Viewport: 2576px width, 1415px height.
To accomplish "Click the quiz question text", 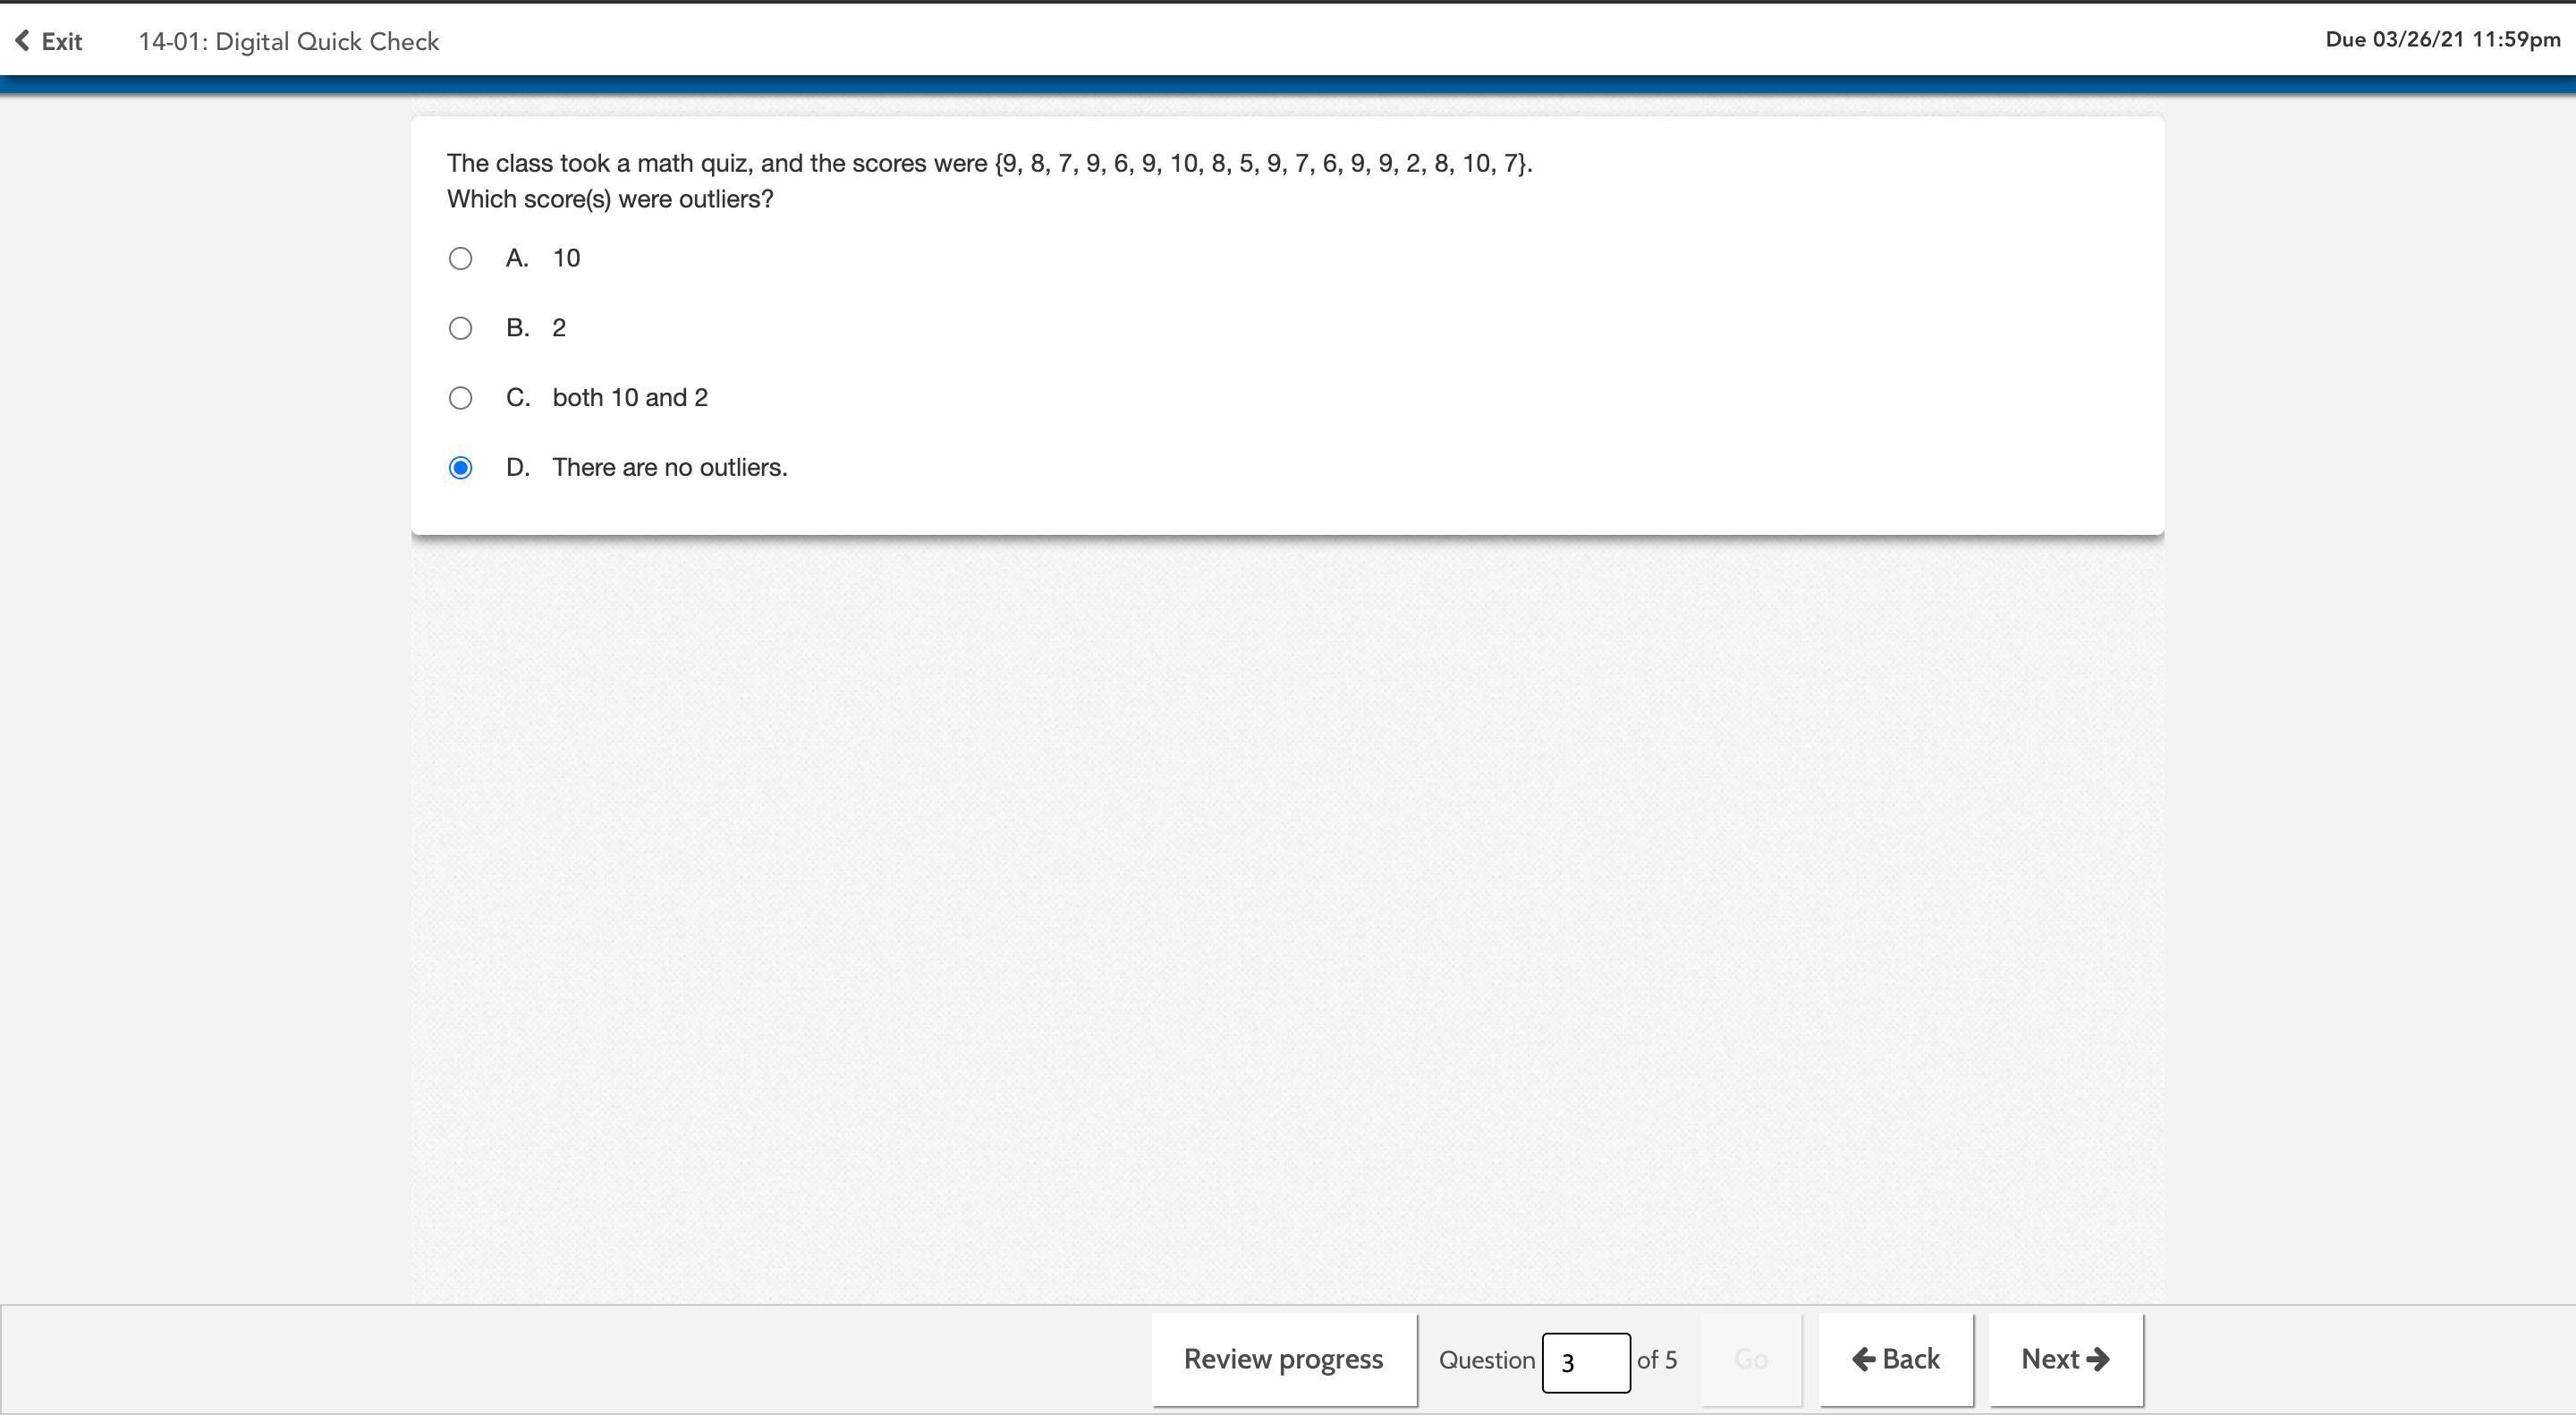I will [x=988, y=163].
